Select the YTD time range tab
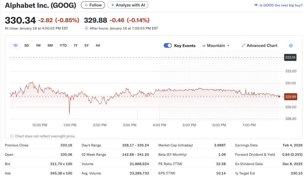 click(63, 45)
